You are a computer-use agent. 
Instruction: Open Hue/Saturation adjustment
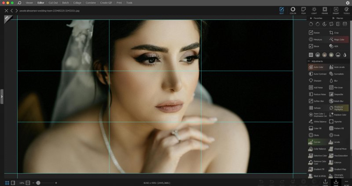click(338, 156)
